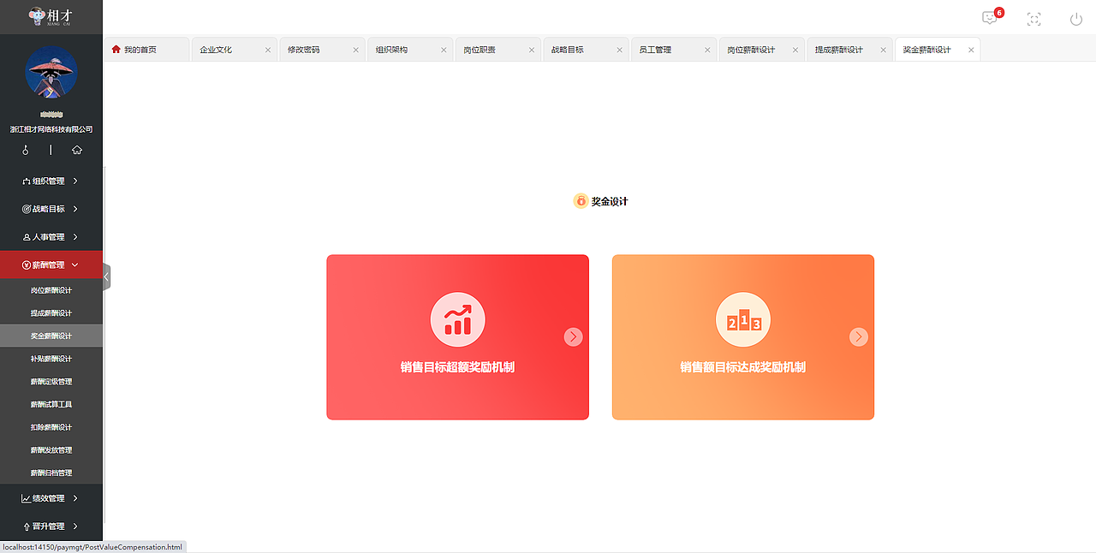Click the arrow button on the orange card
Screen dimensions: 1096x553
pyautogui.click(x=859, y=337)
